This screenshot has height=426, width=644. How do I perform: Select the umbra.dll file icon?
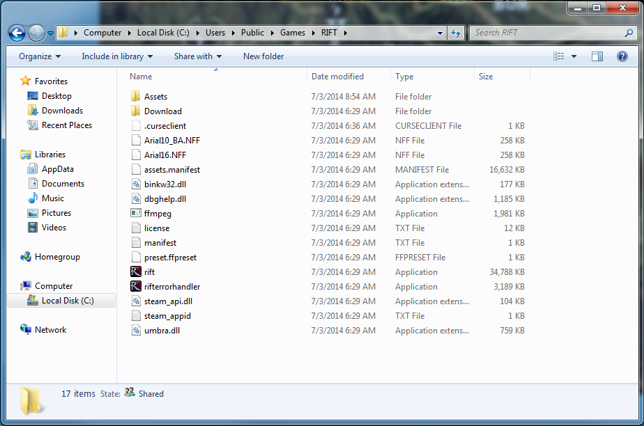[136, 331]
